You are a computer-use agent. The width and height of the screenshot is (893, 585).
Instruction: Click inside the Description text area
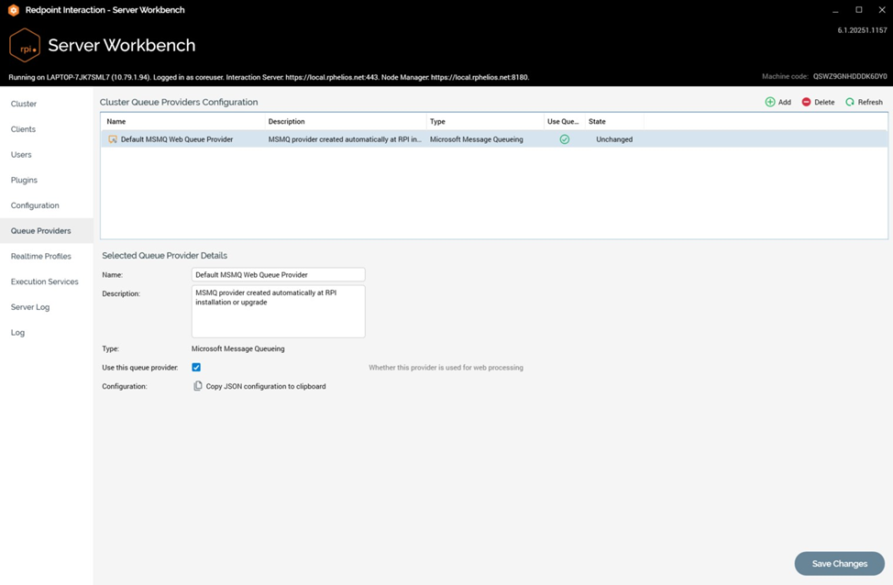(x=278, y=311)
